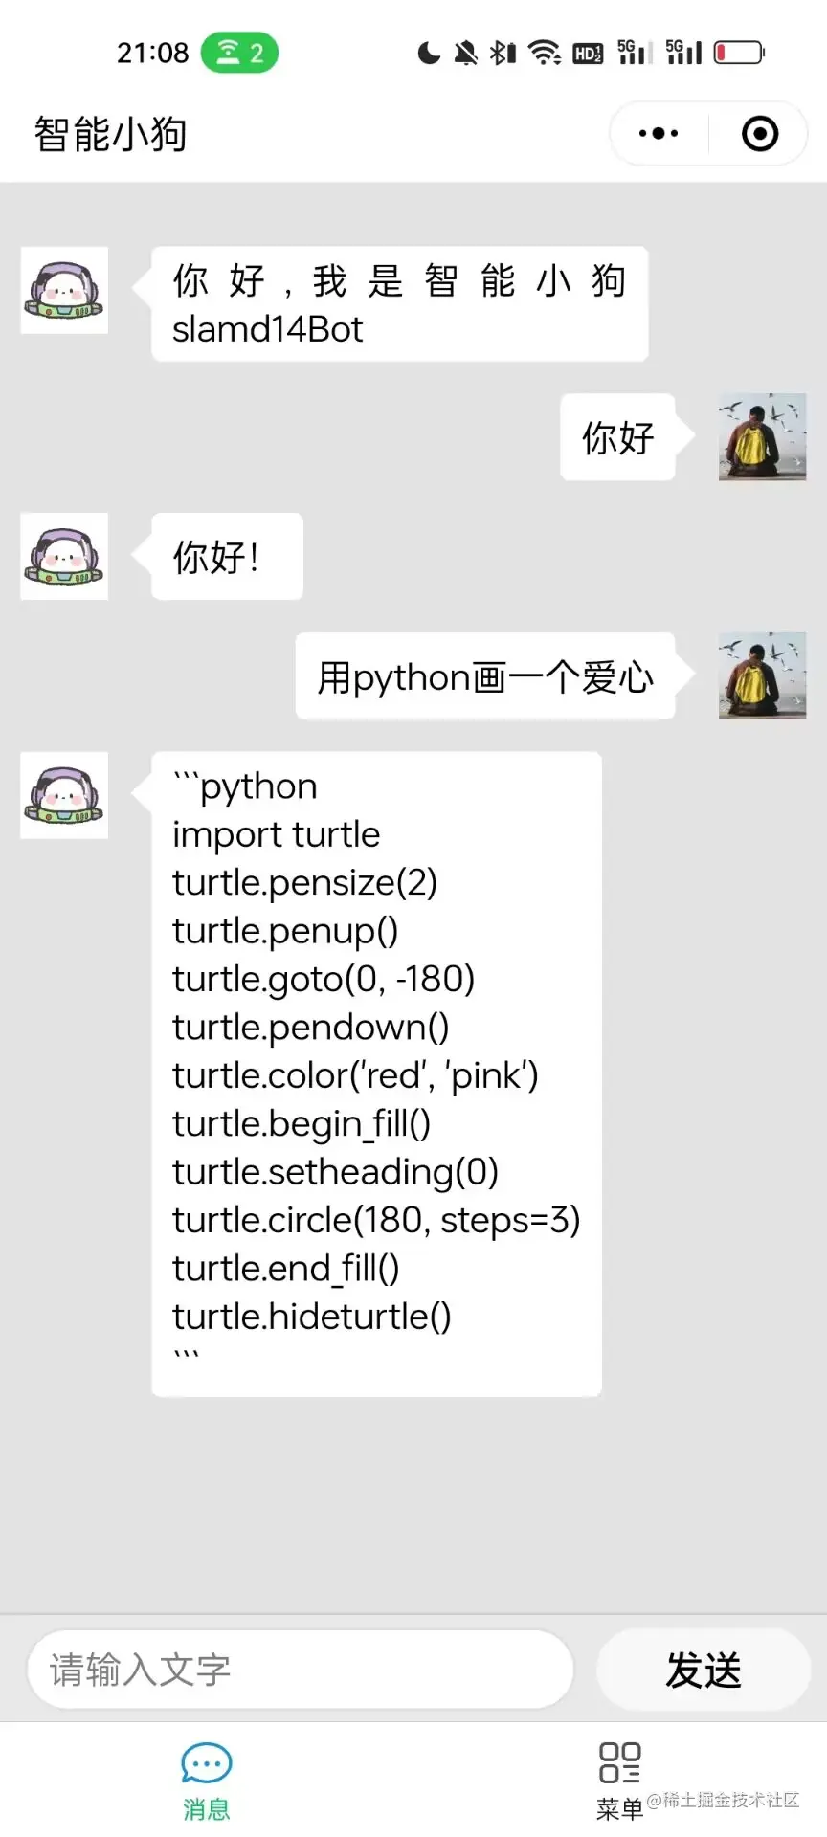Screen dimensions: 827x1837
Task: Tap the turtle.goto(0, -180) line
Action: coord(324,979)
